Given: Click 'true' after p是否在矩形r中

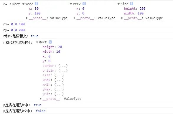Looking at the screenshot, I should click(x=38, y=105).
